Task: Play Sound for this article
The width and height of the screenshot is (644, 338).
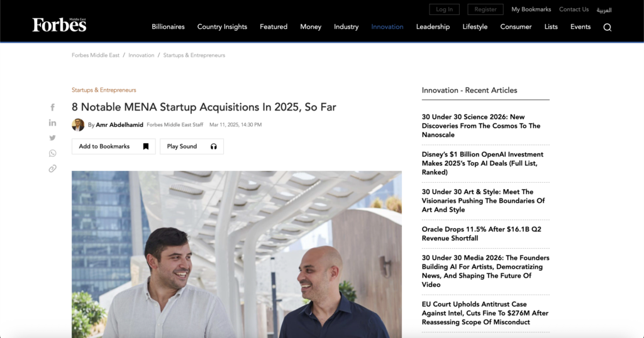Action: (x=191, y=146)
